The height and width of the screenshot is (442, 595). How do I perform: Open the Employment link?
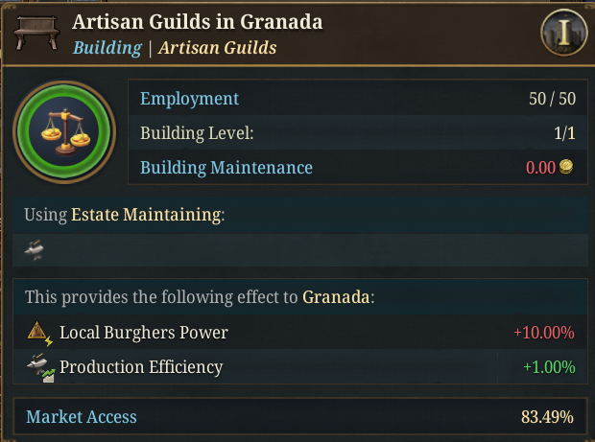coord(189,99)
